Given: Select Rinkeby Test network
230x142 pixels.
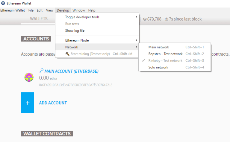Looking at the screenshot, I should click(175, 60).
